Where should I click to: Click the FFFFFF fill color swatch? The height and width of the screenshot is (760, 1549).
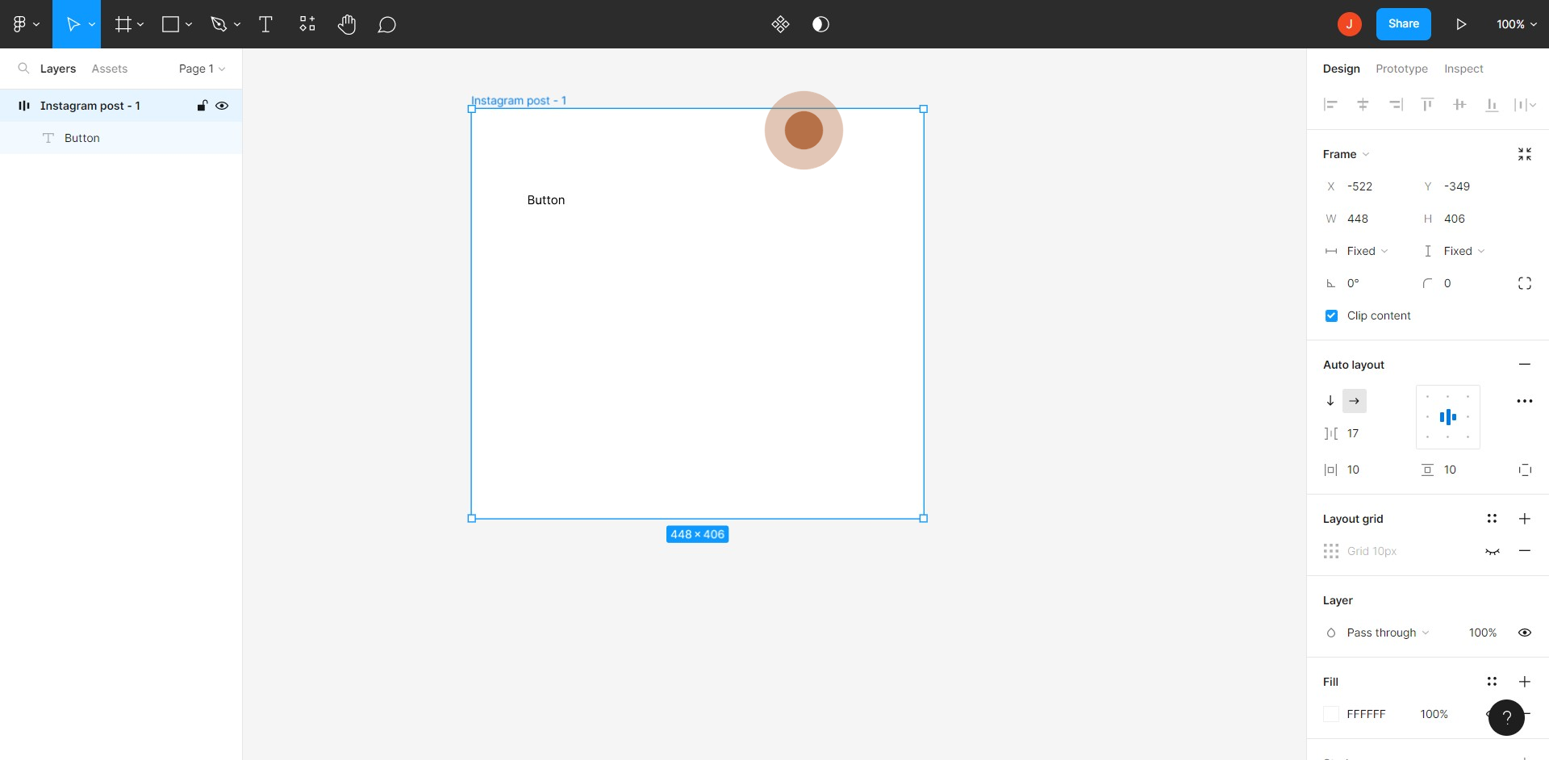pyautogui.click(x=1331, y=714)
